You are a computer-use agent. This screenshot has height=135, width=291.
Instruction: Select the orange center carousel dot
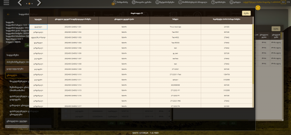click(x=29, y=4)
